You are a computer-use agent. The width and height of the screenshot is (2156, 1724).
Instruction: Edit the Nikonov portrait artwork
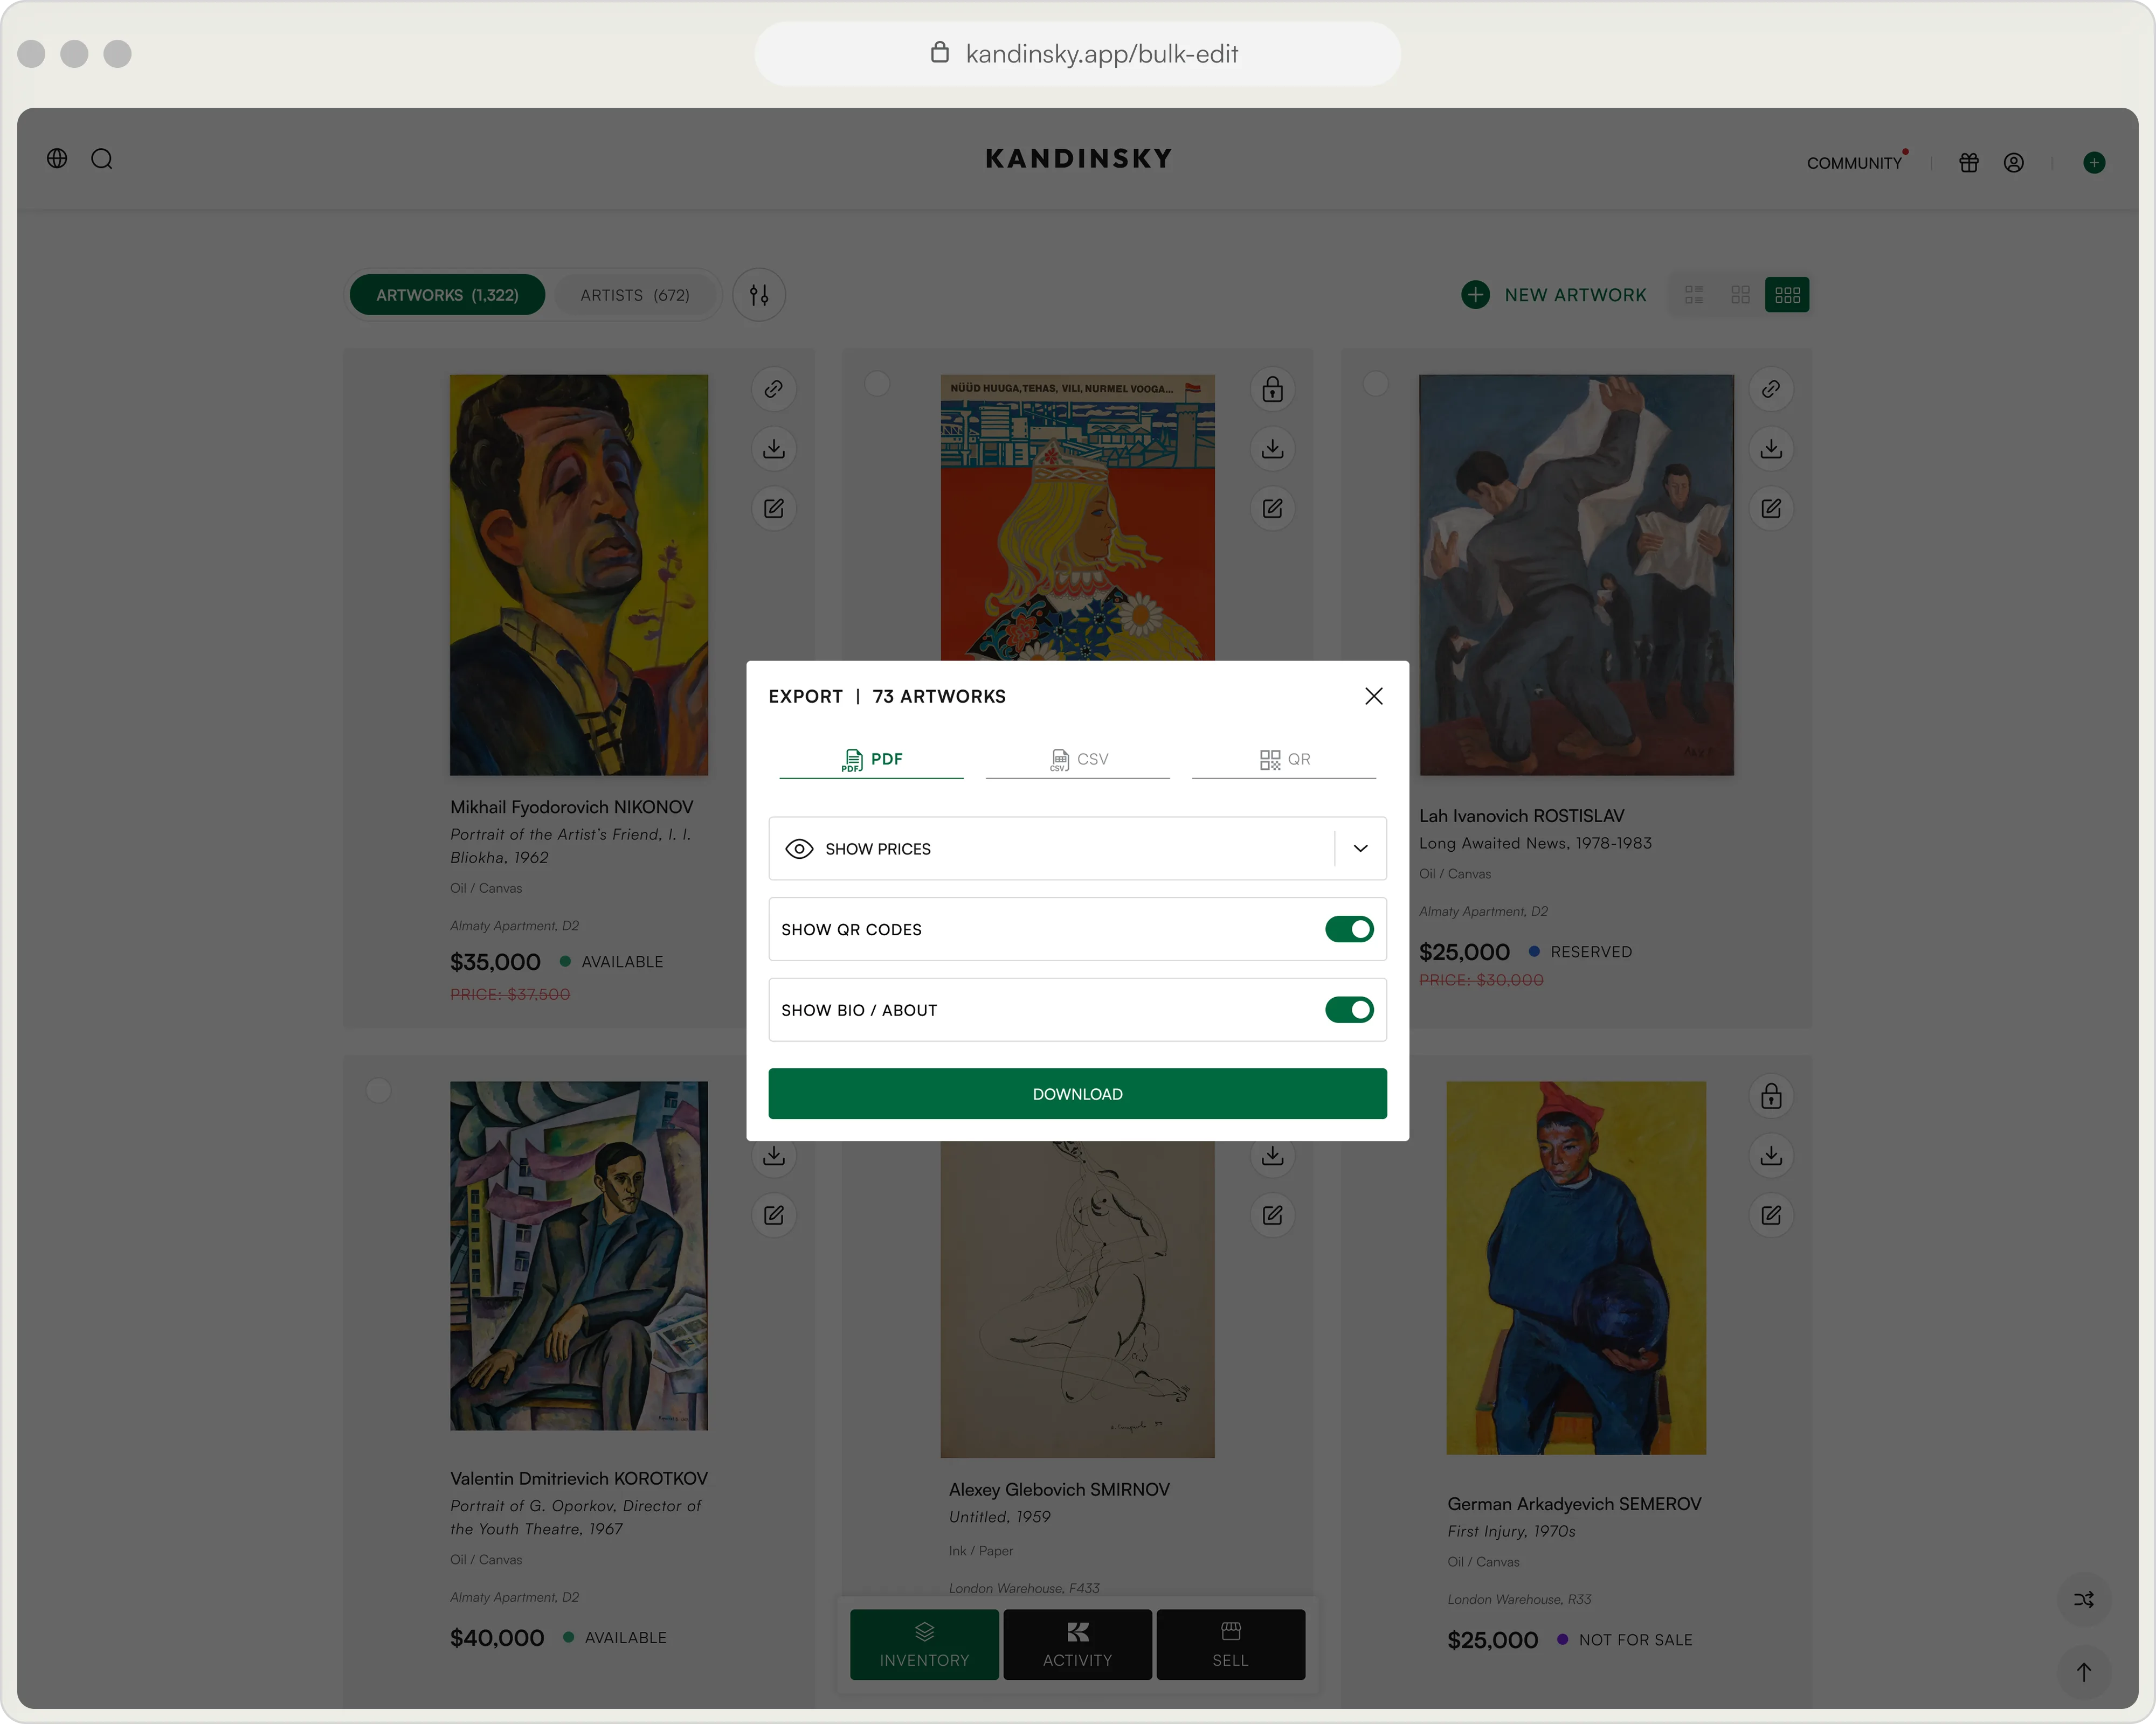click(x=773, y=509)
